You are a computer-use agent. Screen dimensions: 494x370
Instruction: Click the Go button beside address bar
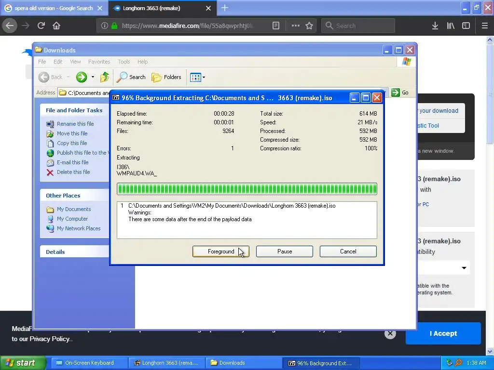[x=400, y=92]
